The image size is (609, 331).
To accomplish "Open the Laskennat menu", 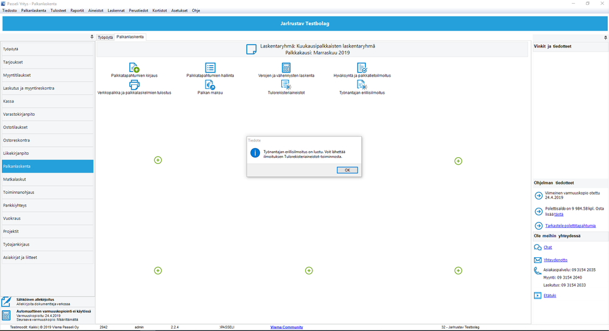I will pos(116,10).
